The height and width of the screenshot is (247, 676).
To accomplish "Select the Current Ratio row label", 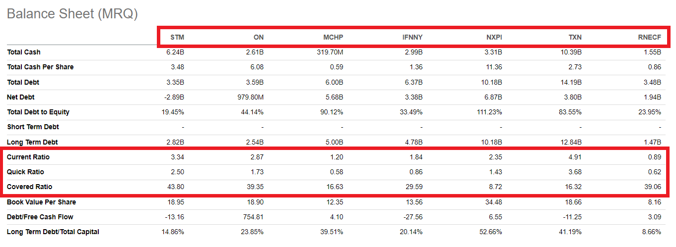I will coord(28,157).
